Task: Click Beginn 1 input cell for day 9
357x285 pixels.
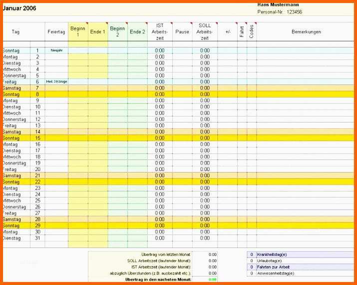Action: tap(78, 100)
